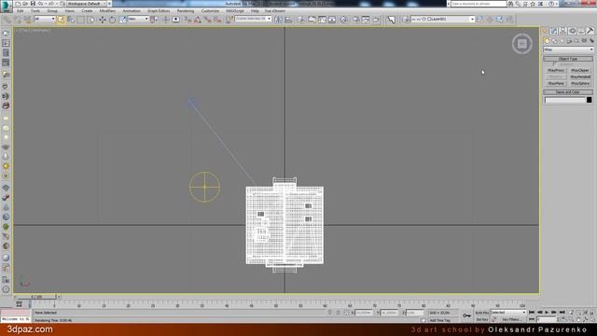Open the Edit menu

point(21,10)
